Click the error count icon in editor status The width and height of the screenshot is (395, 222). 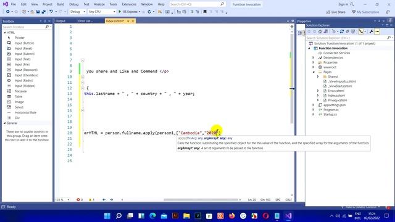pos(78,200)
